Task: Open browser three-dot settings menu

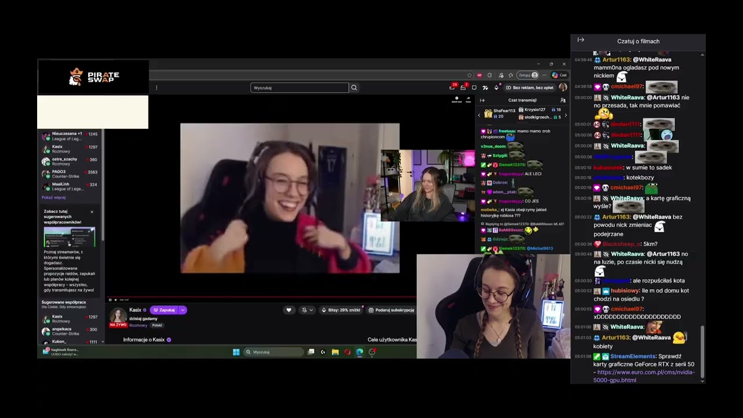Action: point(544,75)
